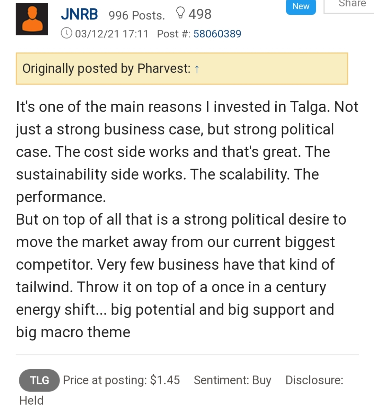This screenshot has height=415, width=374.
Task: Click the blue New badge
Action: pos(301,6)
